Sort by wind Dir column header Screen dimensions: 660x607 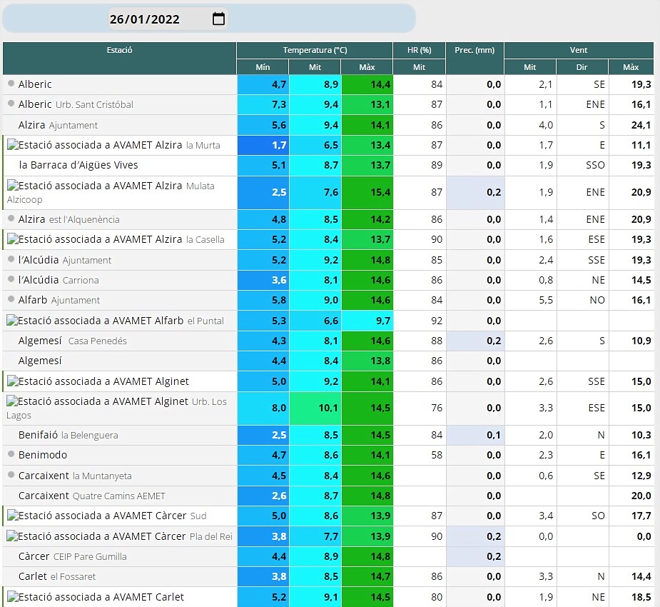click(582, 67)
